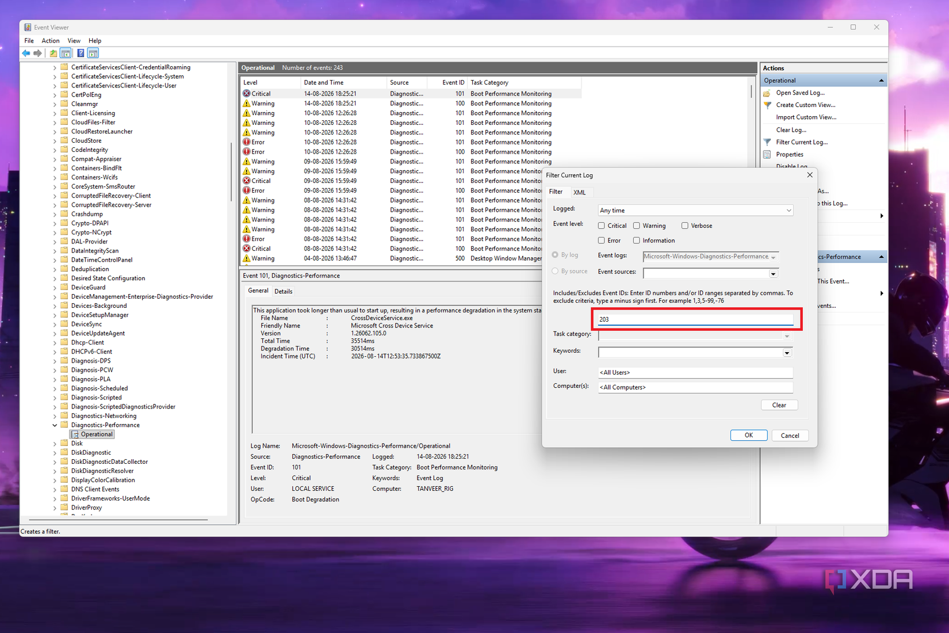Viewport: 949px width, 633px height.
Task: Click the console tree vertical scrollbar
Action: coord(231,173)
